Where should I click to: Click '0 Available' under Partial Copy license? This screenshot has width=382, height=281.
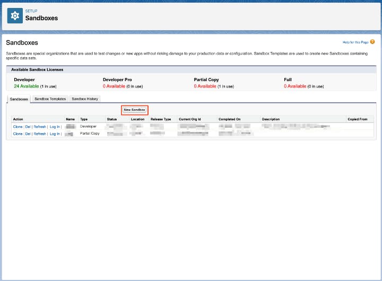205,86
